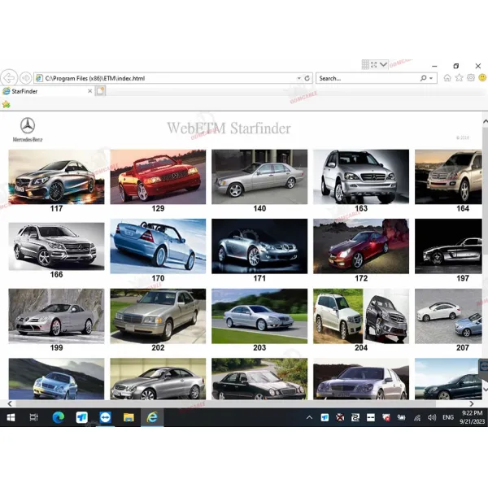
Task: Click inside the Search... box
Action: tap(368, 78)
